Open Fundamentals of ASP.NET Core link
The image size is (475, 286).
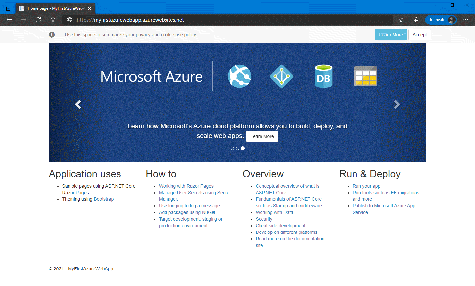pyautogui.click(x=289, y=202)
